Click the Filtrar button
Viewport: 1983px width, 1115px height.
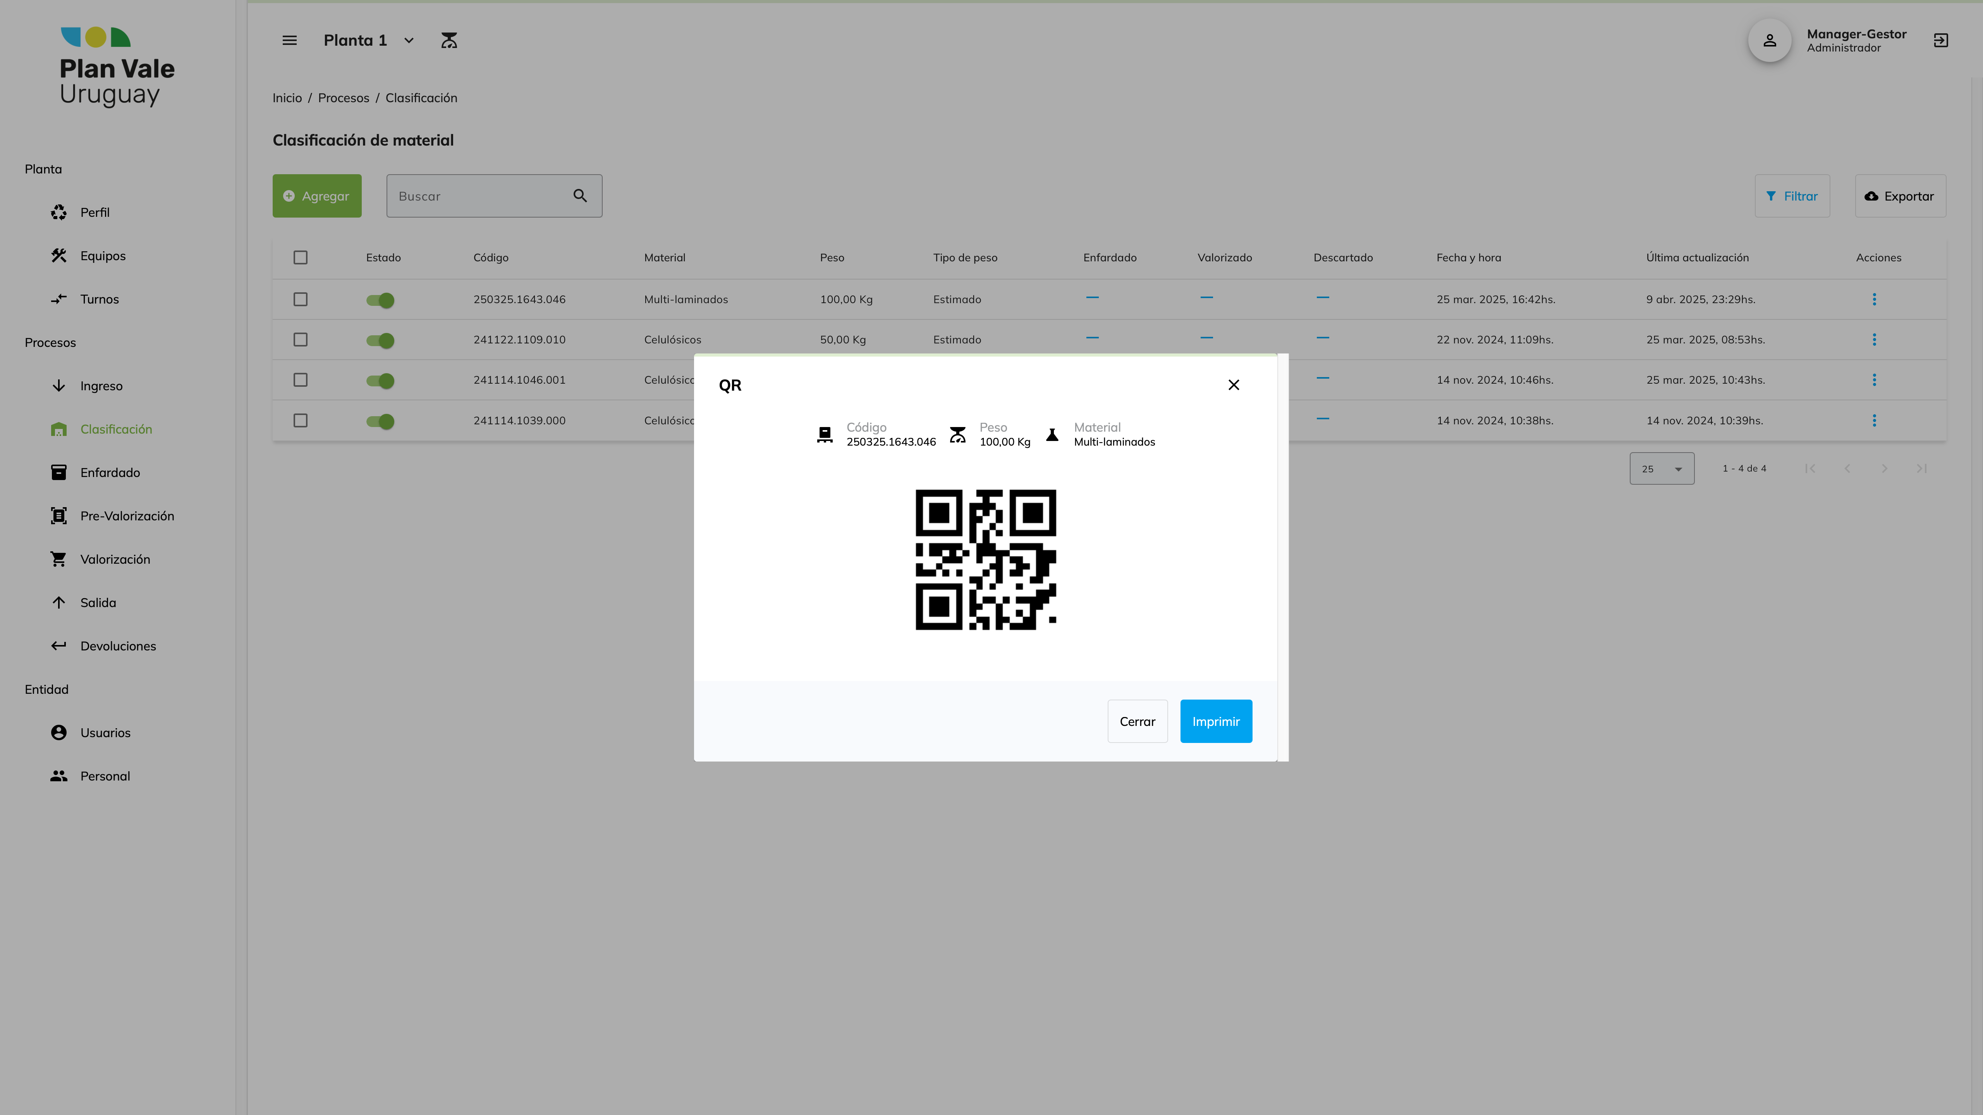click(x=1792, y=196)
